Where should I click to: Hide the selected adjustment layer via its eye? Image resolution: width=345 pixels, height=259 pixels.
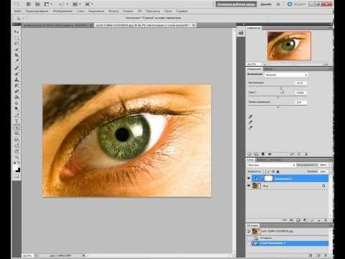tap(249, 178)
